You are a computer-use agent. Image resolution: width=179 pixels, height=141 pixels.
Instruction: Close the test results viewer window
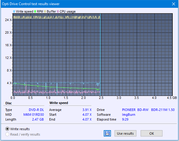pyautogui.click(x=174, y=4)
